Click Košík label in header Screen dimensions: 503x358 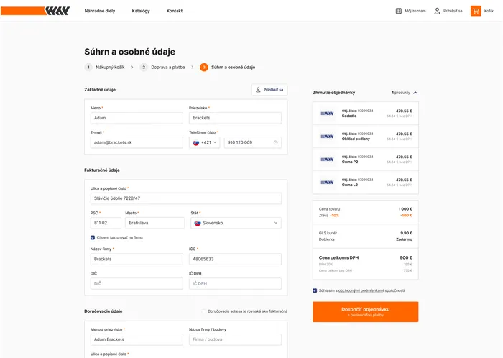[x=489, y=11]
